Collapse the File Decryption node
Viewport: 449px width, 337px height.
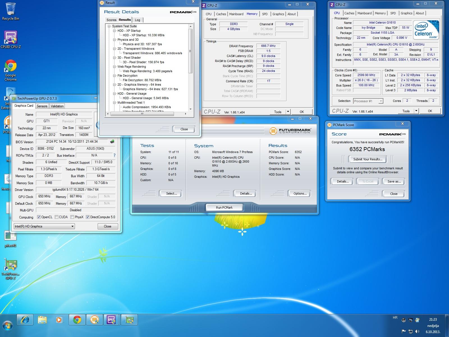[114, 76]
